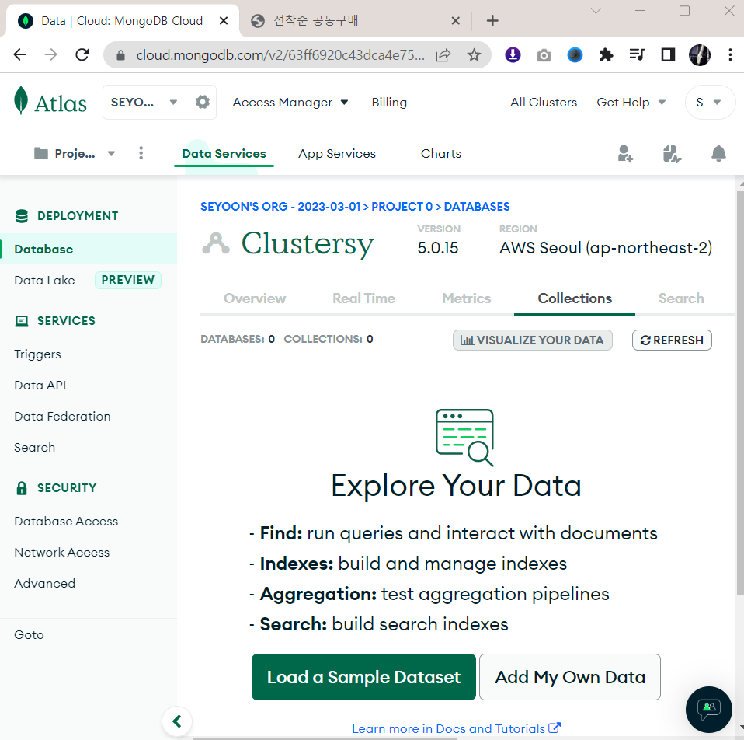Image resolution: width=744 pixels, height=740 pixels.
Task: Click Goto in the sidebar
Action: tap(29, 634)
